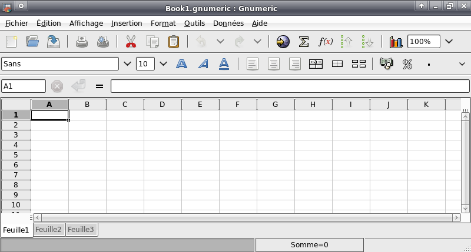Click the horizontal scrollbar right arrow
The image size is (471, 252).
coord(456,217)
